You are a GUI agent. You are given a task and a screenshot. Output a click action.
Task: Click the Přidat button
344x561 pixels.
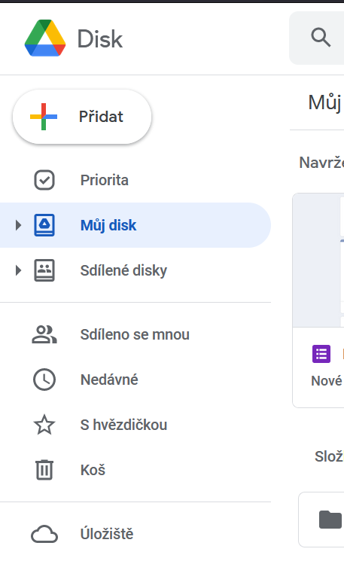[82, 117]
